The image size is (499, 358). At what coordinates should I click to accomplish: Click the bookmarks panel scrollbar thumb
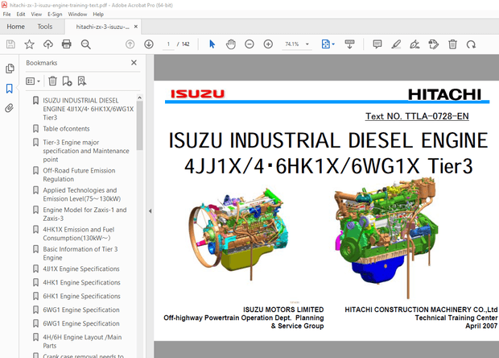click(139, 125)
